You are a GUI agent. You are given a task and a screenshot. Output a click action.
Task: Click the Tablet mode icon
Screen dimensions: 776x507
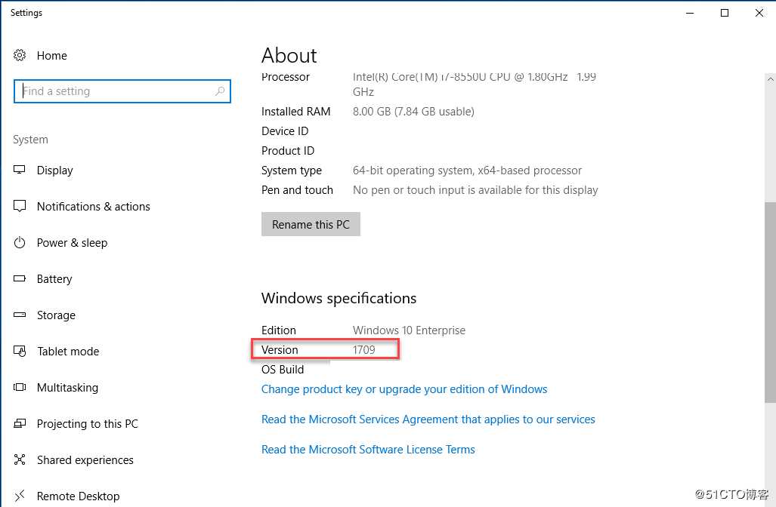20,352
